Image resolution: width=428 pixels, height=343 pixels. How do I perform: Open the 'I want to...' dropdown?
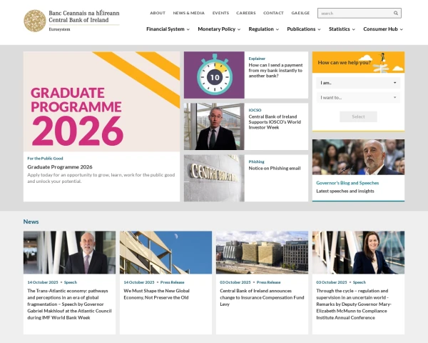coord(358,97)
